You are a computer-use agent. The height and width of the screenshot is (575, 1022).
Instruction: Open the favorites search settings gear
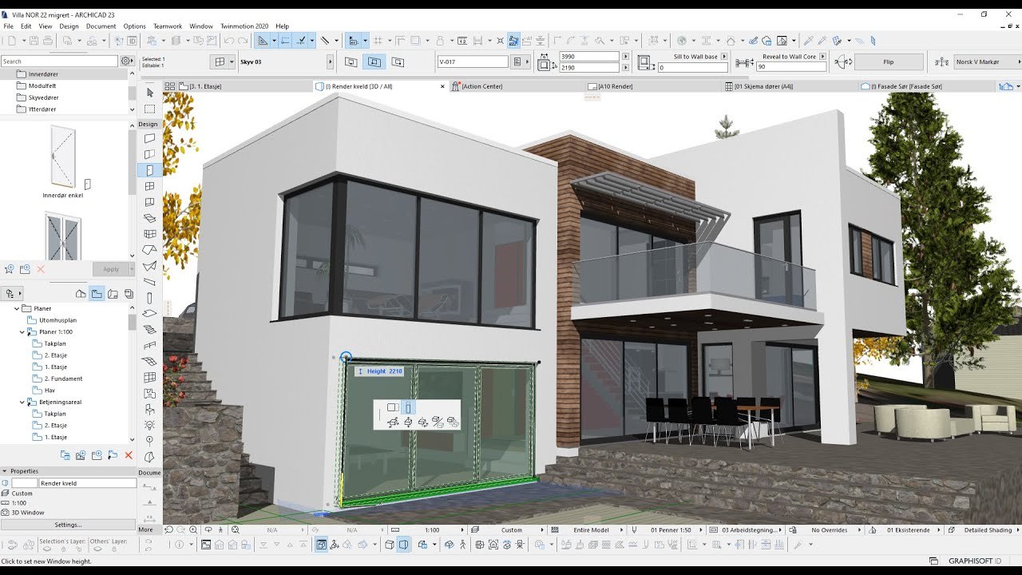point(126,61)
